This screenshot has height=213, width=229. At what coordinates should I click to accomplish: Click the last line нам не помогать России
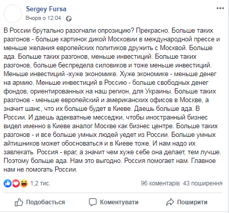pyautogui.click(x=40, y=170)
